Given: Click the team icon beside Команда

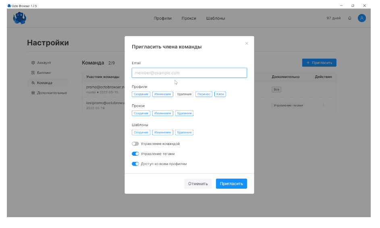Looking at the screenshot, I should (x=33, y=83).
